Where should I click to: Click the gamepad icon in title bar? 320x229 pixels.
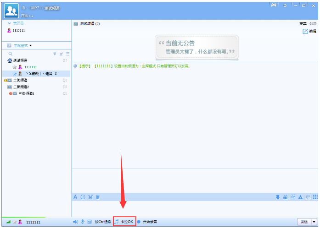pos(274,5)
